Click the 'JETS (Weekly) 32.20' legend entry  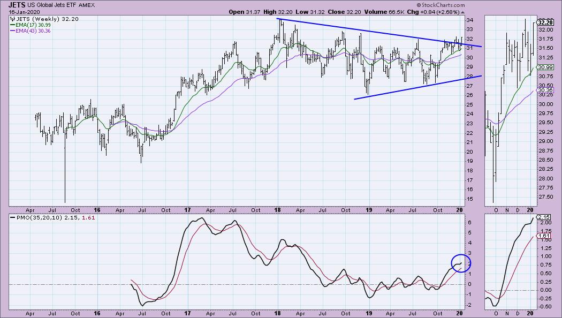[x=47, y=19]
